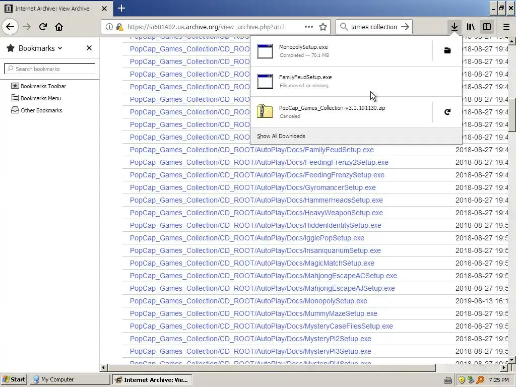
Task: Click the forward navigation arrow
Action: coord(27,27)
